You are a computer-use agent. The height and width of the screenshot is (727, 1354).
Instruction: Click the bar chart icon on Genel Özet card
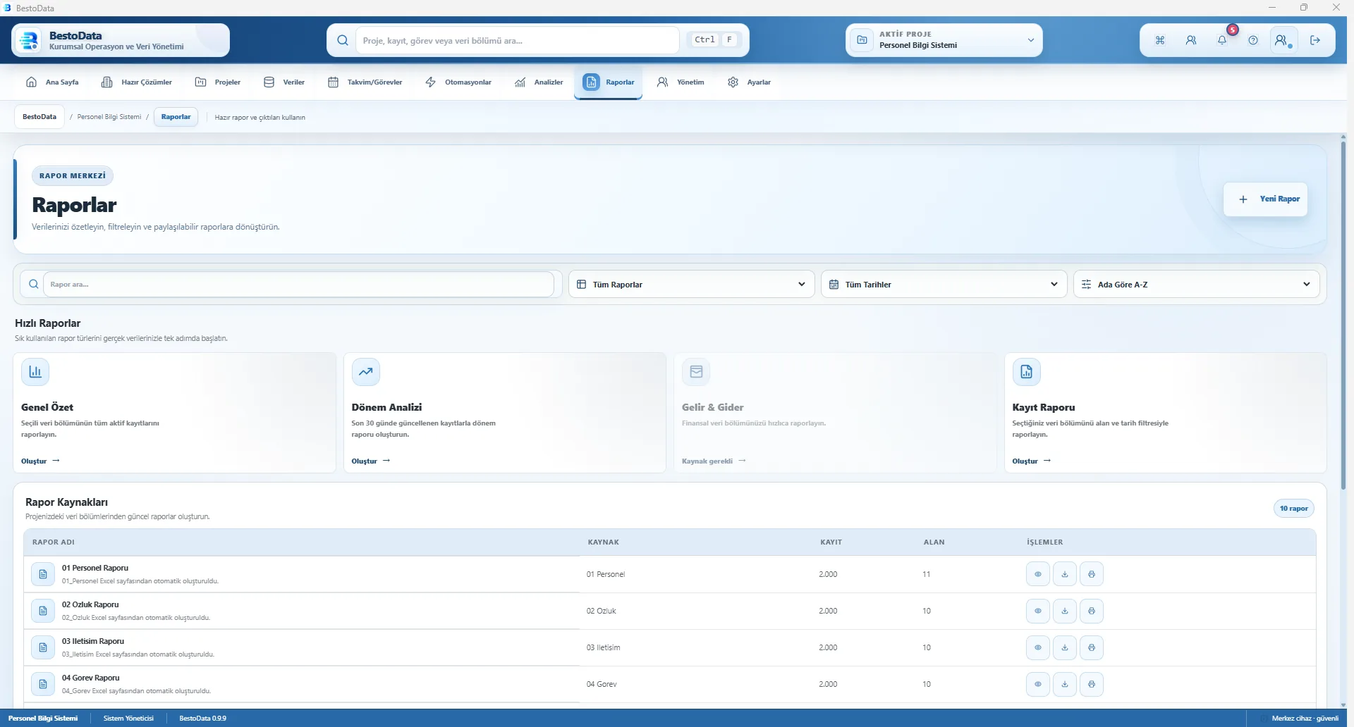(35, 372)
